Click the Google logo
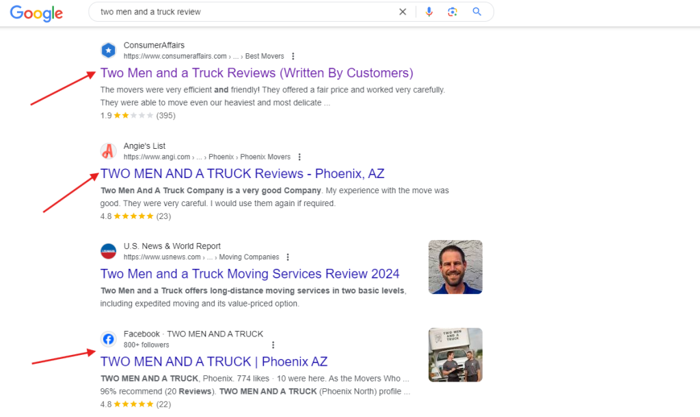Image resolution: width=700 pixels, height=417 pixels. click(36, 12)
